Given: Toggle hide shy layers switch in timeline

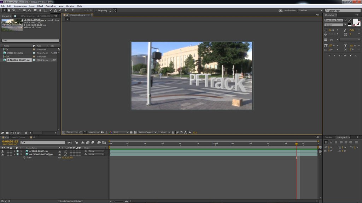Looking at the screenshot, I should [83, 143].
